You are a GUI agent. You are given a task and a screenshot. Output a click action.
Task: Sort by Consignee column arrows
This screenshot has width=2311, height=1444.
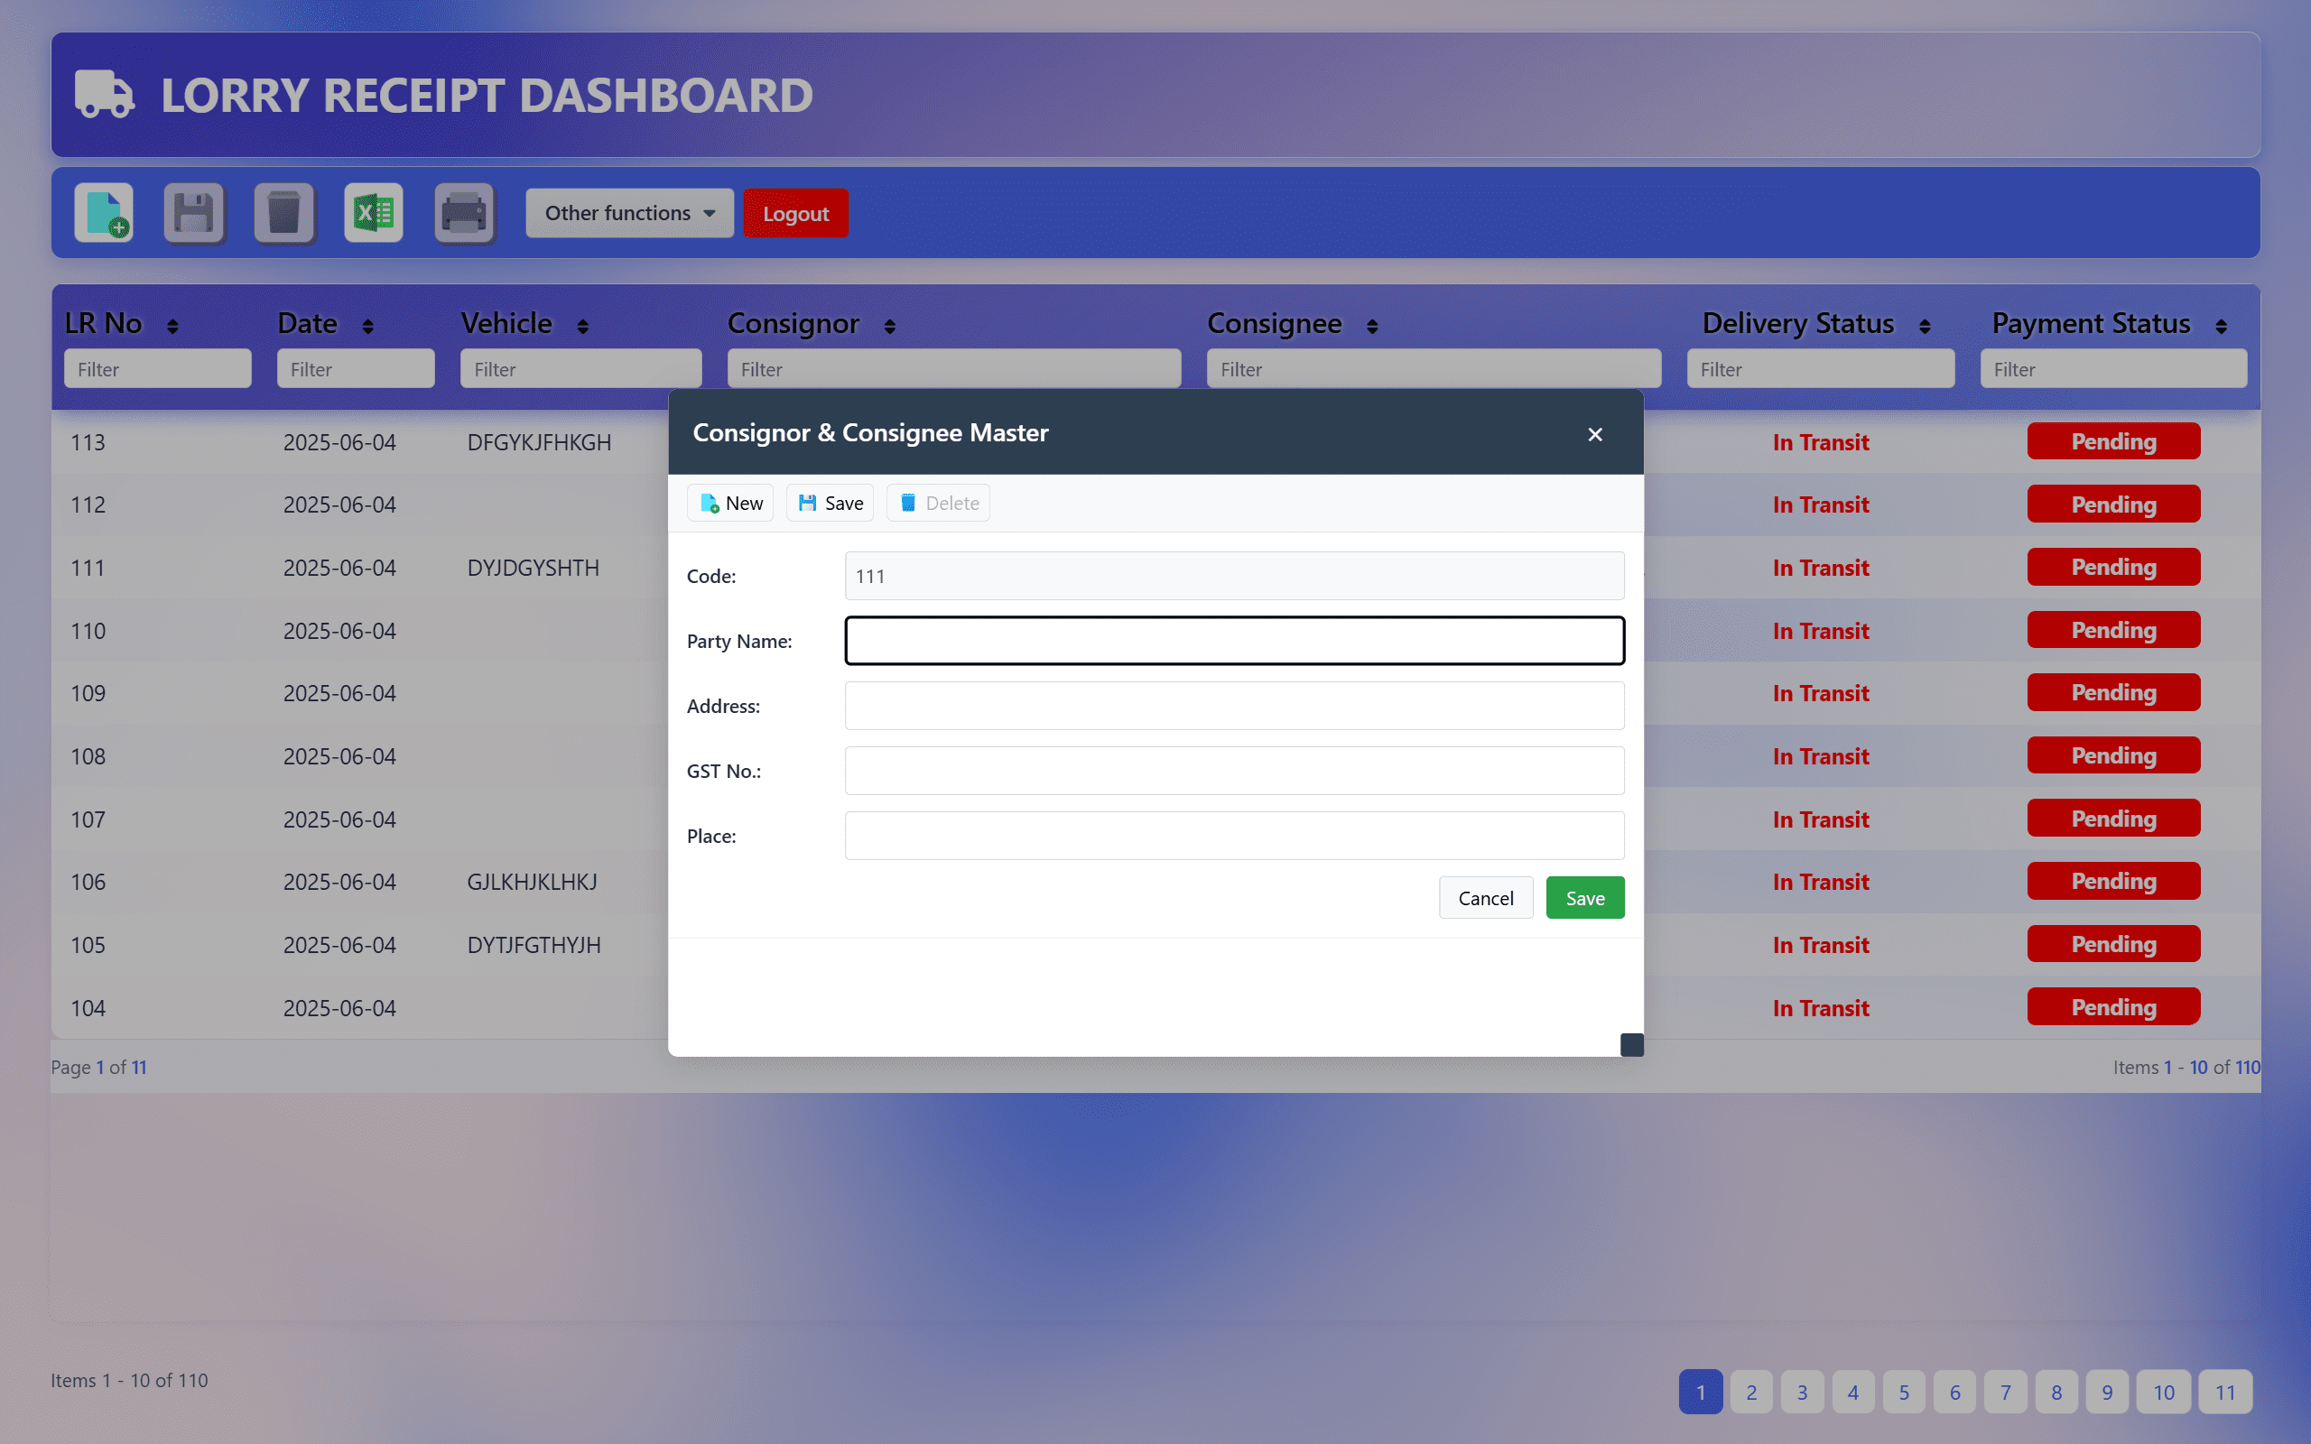click(1371, 327)
